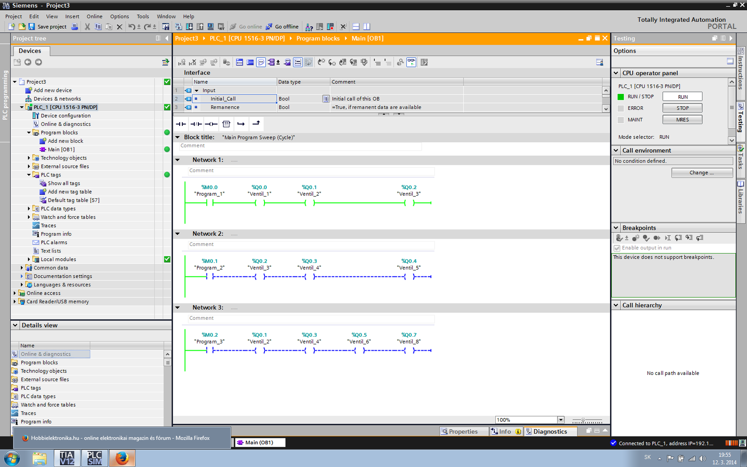The width and height of the screenshot is (747, 467).
Task: Open TIA V12 from the taskbar
Action: point(67,458)
